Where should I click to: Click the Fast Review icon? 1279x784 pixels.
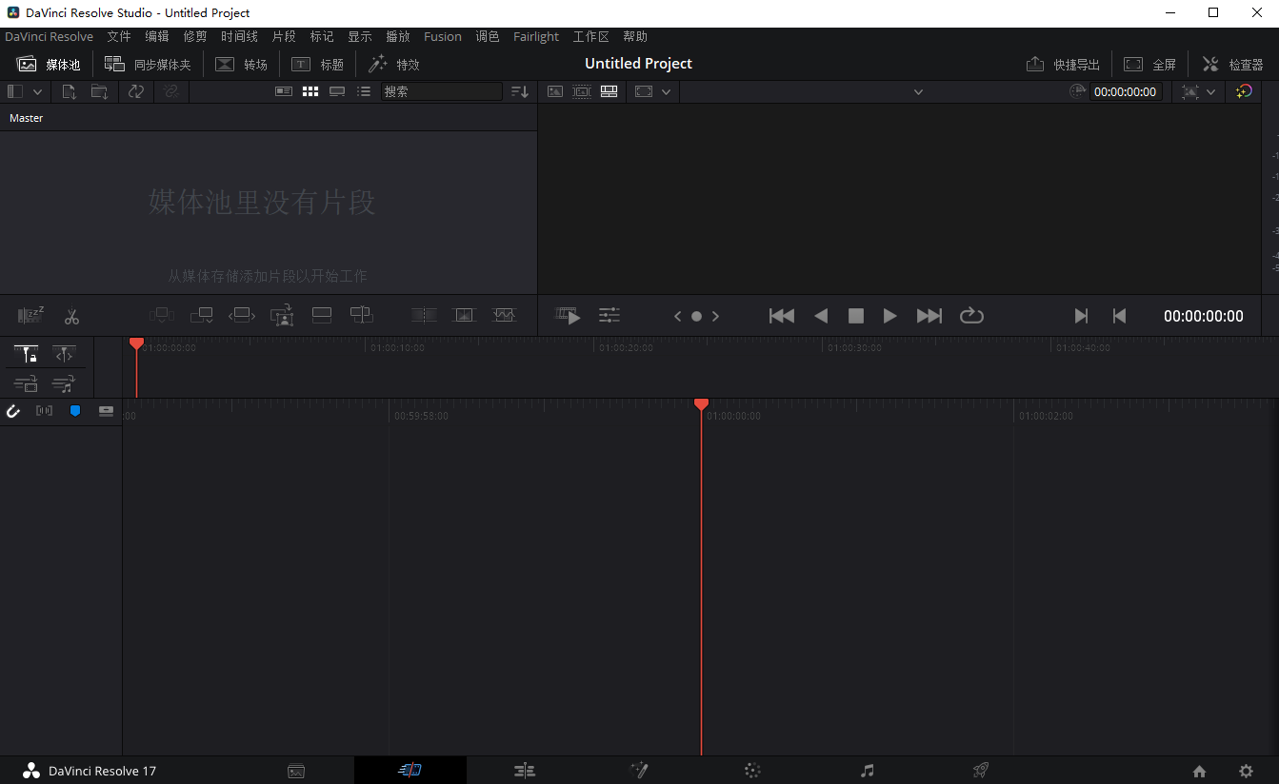click(569, 316)
